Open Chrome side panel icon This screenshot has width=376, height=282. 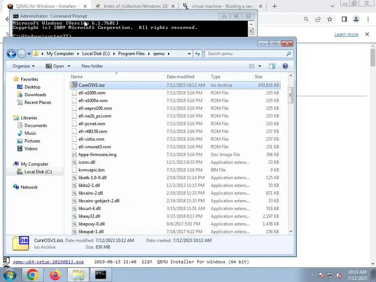click(x=344, y=19)
